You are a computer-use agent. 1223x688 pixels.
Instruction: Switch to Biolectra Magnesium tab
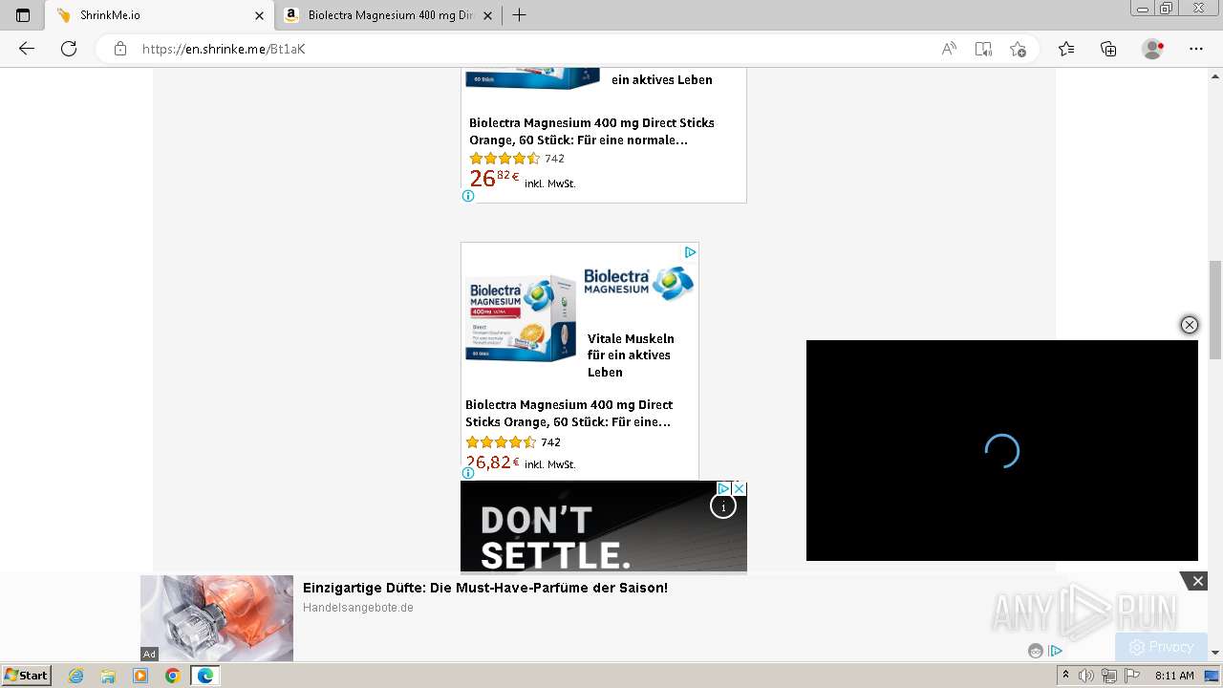click(389, 15)
